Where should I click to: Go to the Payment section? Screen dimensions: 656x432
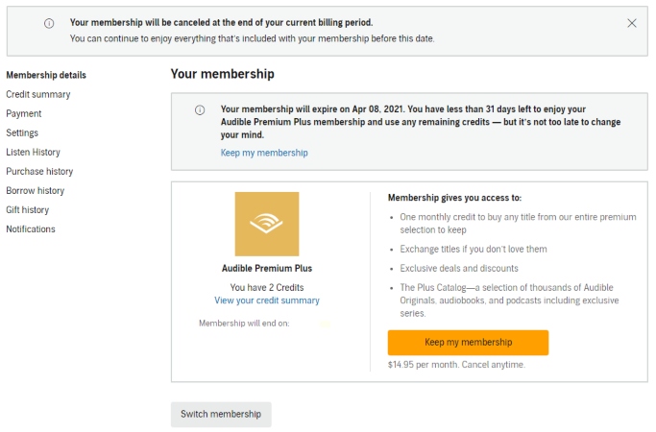click(x=24, y=113)
